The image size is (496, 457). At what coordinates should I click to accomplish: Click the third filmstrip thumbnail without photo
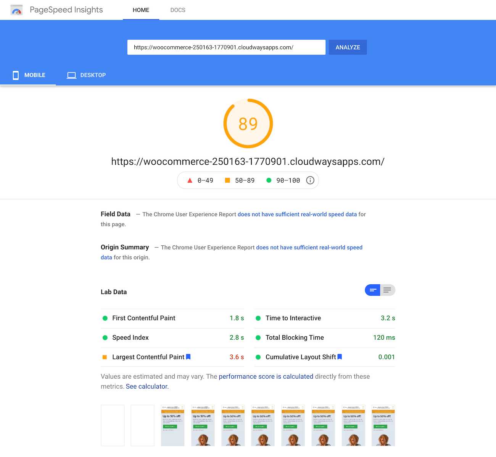172,425
